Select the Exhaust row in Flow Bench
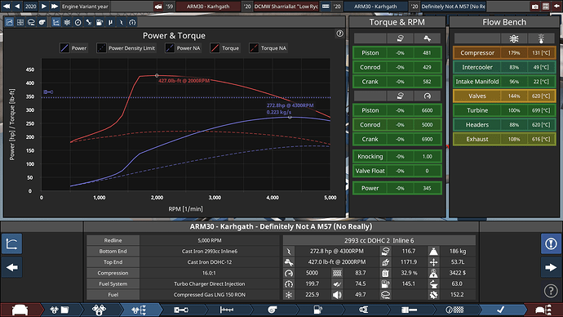Viewport: 563px width, 317px height. 504,139
